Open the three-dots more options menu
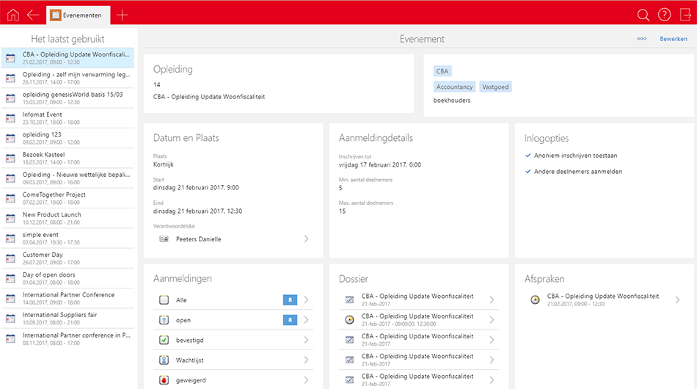The width and height of the screenshot is (697, 389). click(x=641, y=39)
